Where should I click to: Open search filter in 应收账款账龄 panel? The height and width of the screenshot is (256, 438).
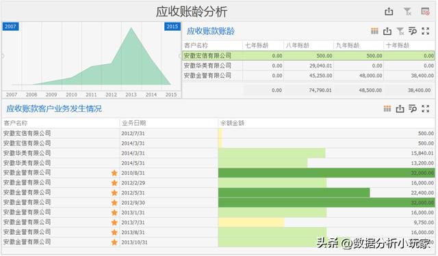point(413,31)
